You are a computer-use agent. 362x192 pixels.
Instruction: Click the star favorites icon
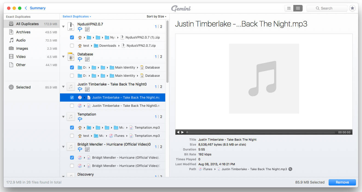click(352, 8)
